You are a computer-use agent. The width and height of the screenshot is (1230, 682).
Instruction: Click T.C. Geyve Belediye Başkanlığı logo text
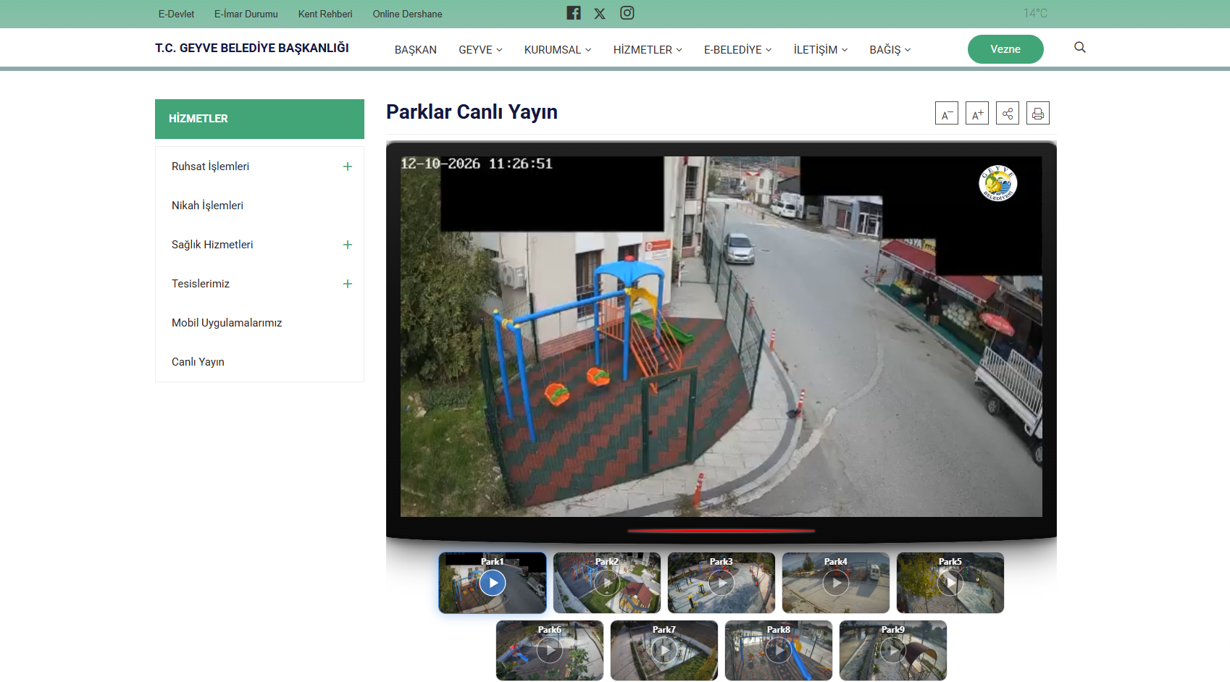click(x=252, y=48)
